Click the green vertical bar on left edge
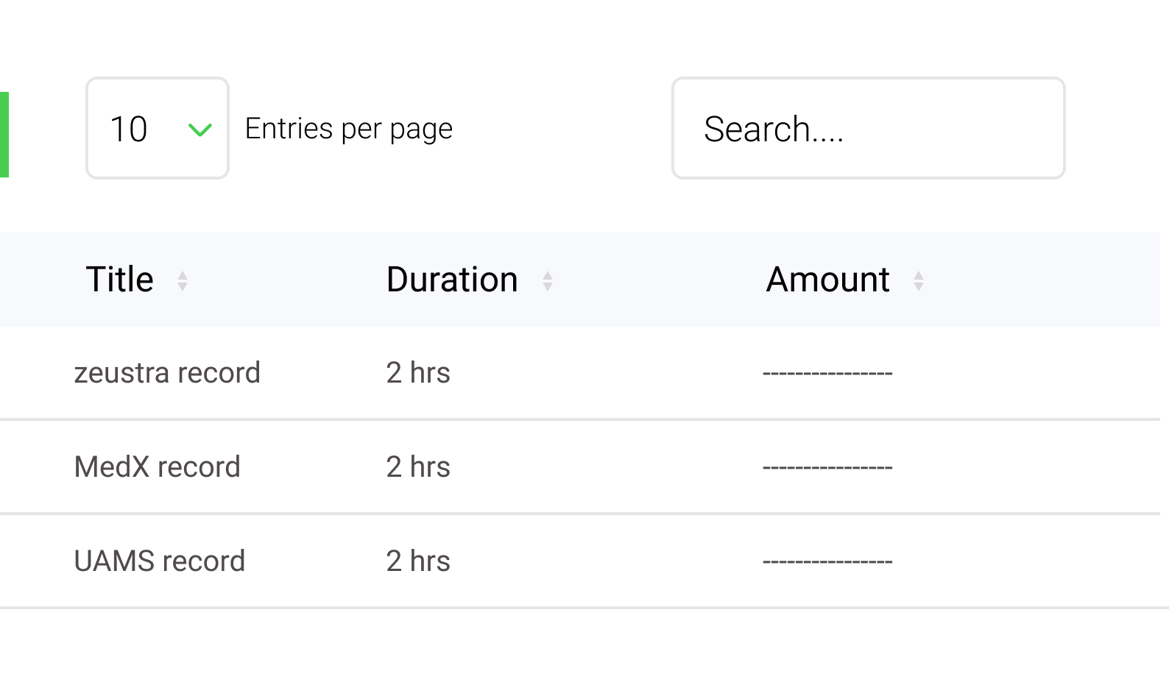 pyautogui.click(x=4, y=135)
